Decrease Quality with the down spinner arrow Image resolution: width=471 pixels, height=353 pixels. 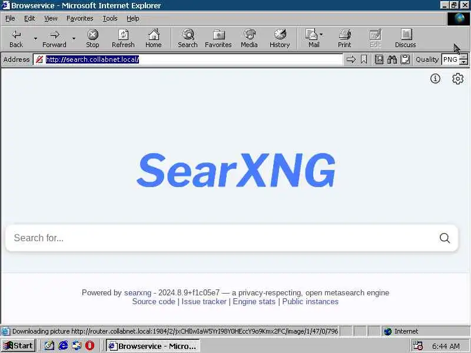(x=464, y=62)
